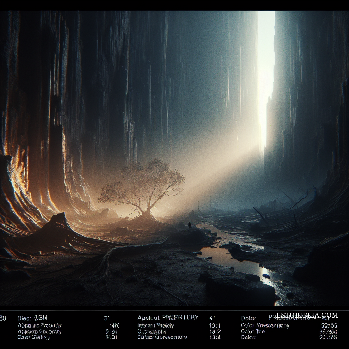349x349 pixels.
Task: Click the Dolor header in the right column
Action: [x=248, y=318]
